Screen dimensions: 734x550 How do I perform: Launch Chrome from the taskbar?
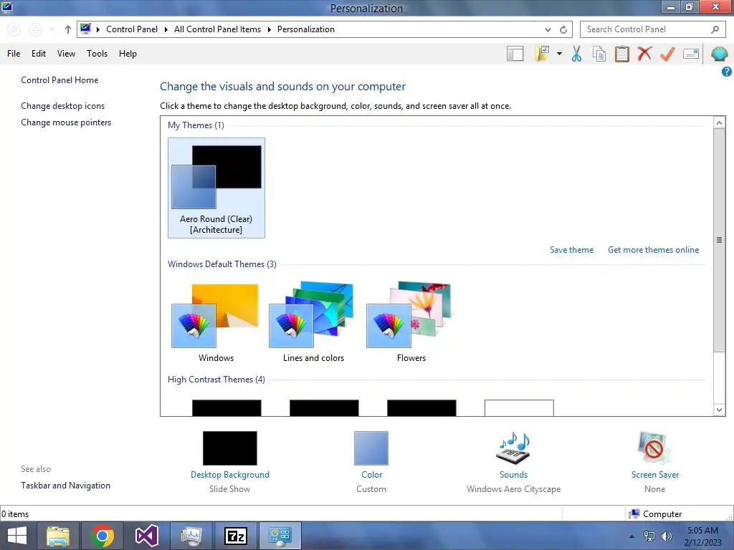[103, 536]
